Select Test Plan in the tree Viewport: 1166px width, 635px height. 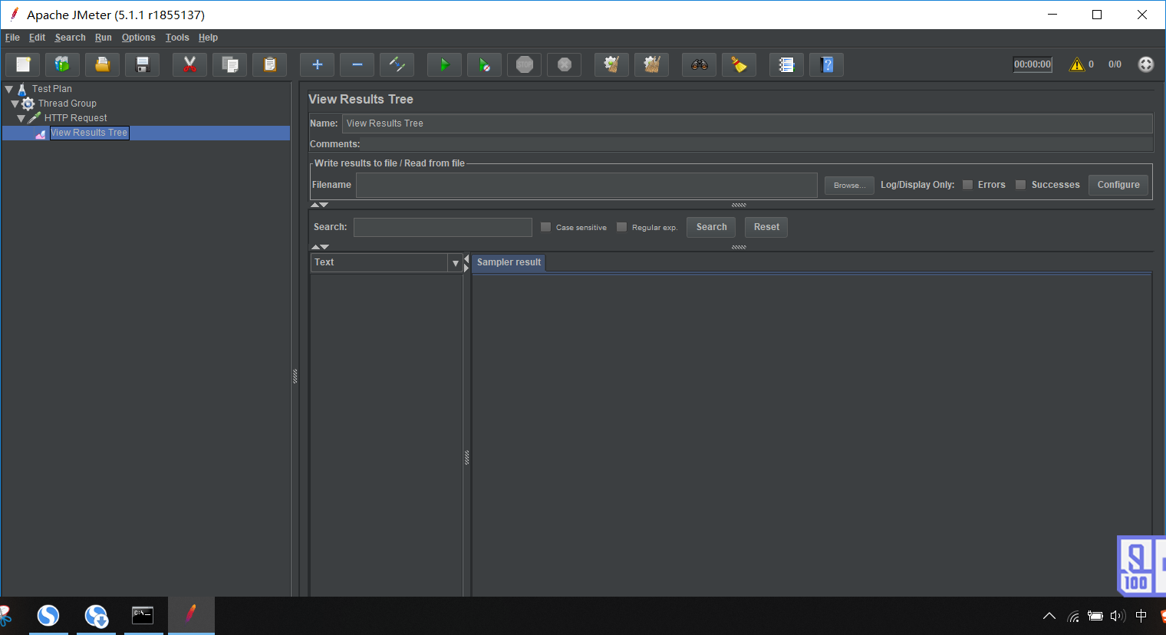click(x=52, y=89)
